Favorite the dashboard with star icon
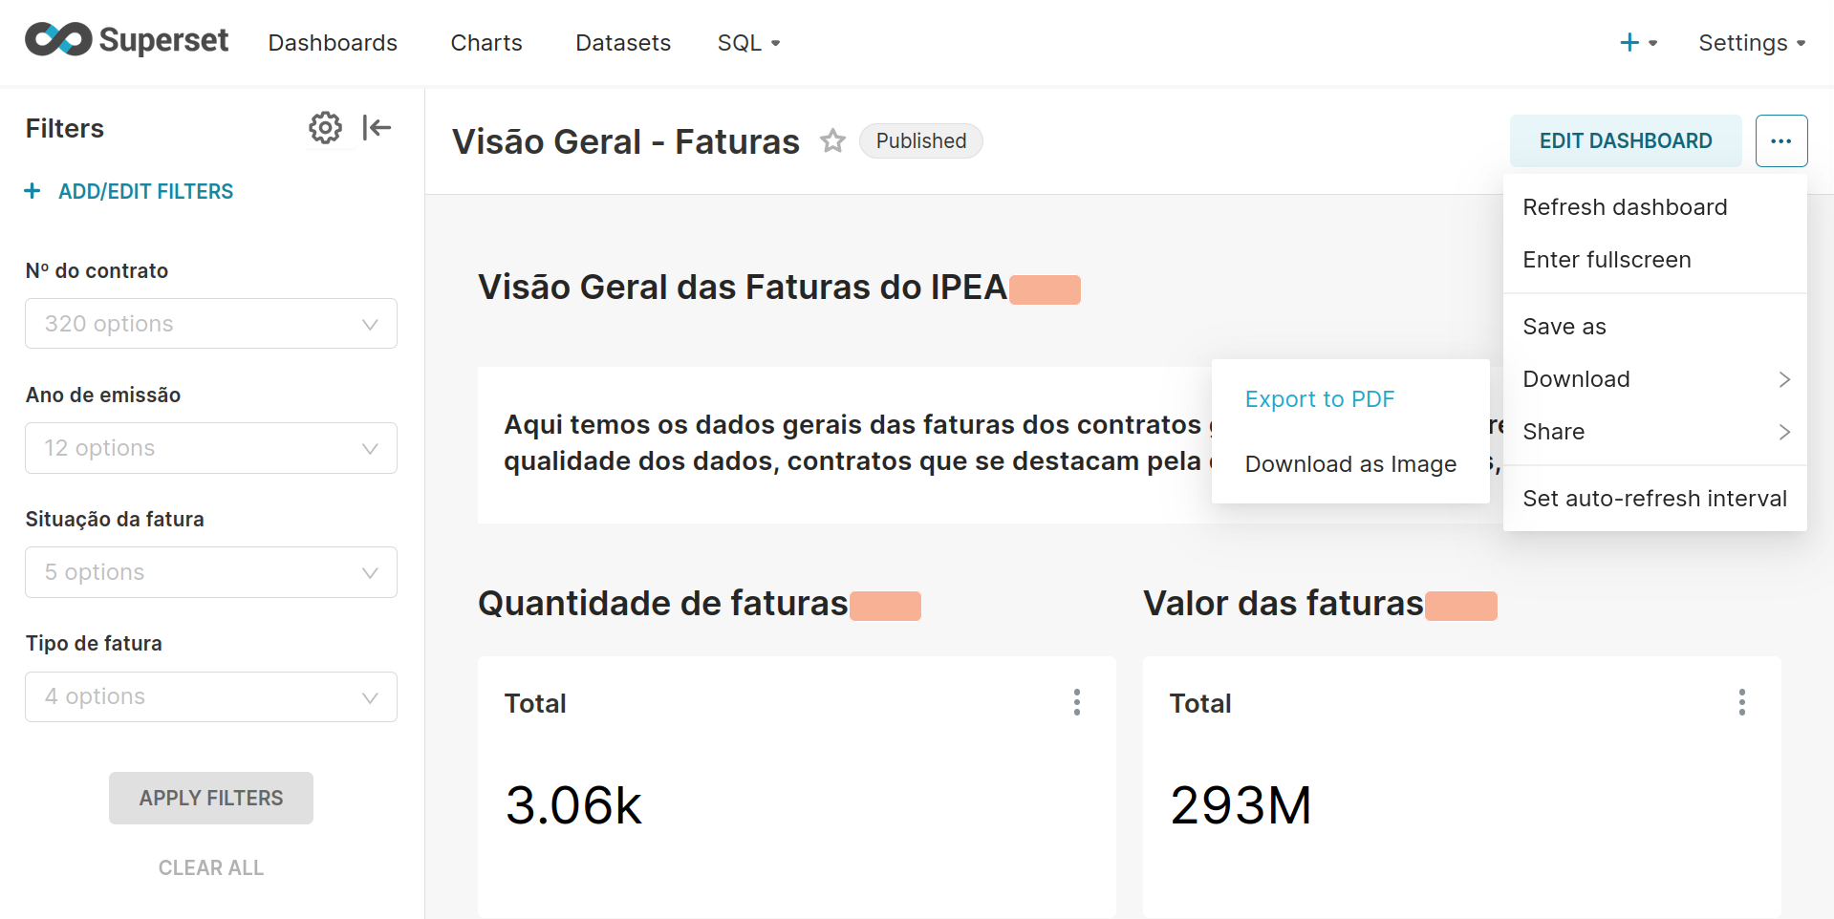1834x919 pixels. [832, 141]
